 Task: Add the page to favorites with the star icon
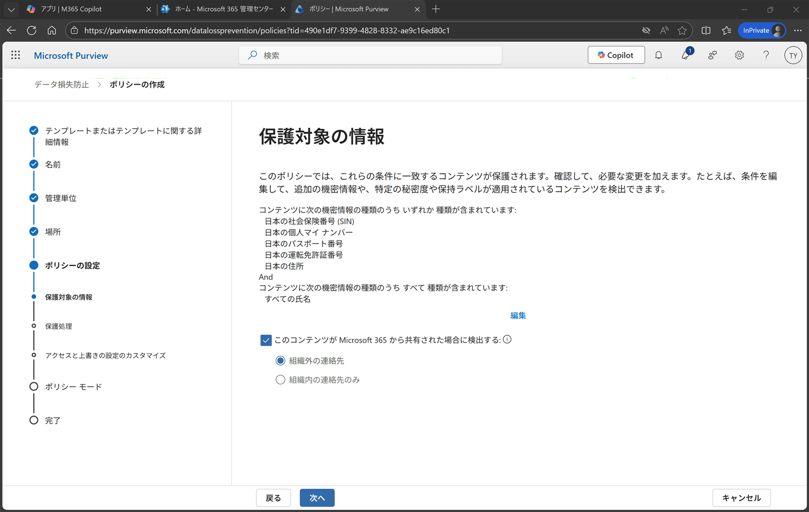(x=682, y=30)
